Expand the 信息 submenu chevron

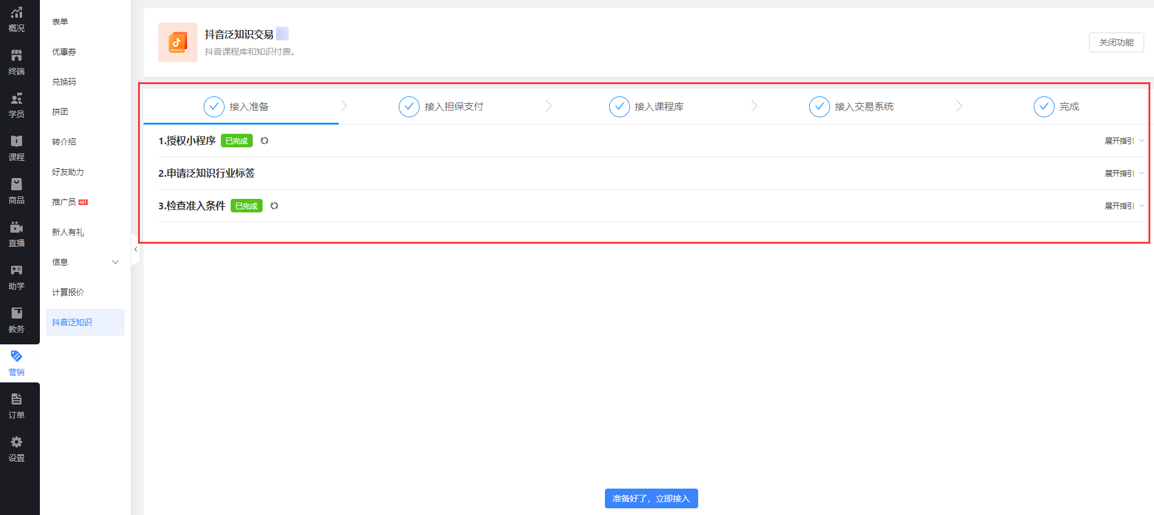pyautogui.click(x=115, y=262)
